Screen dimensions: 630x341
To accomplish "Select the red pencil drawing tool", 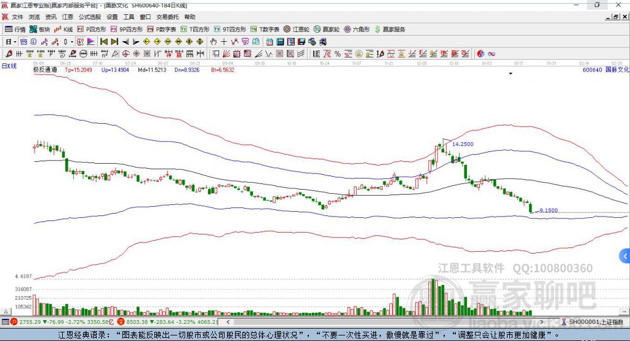I will coord(9,54).
